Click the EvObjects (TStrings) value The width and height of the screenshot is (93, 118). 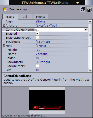(43, 42)
